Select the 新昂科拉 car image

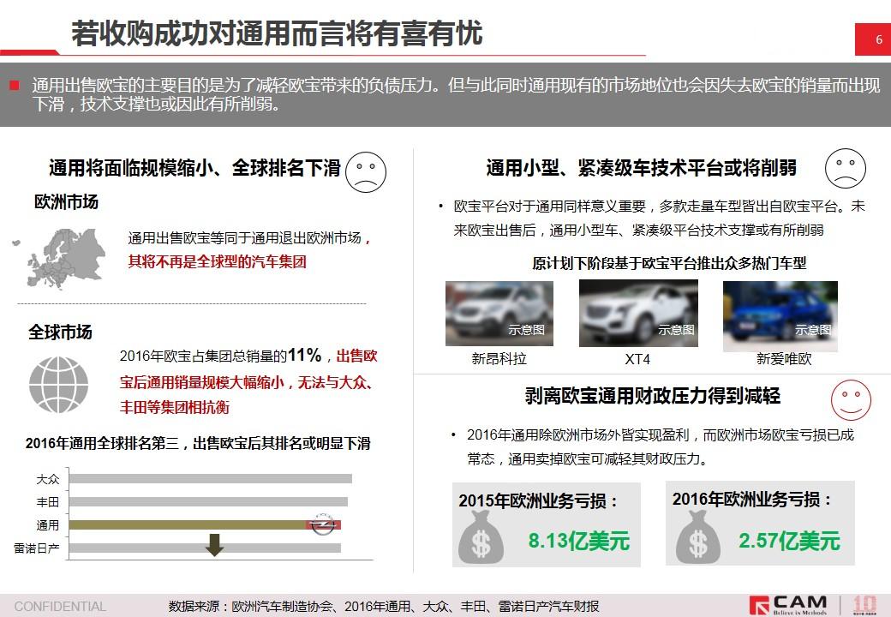tap(499, 314)
